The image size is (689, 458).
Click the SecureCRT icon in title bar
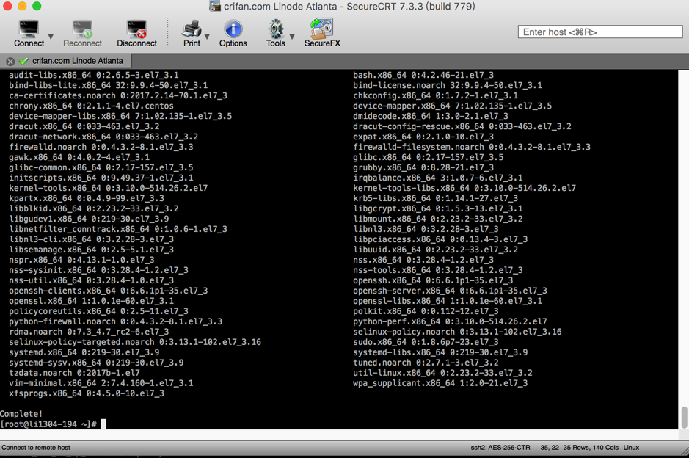tap(215, 7)
